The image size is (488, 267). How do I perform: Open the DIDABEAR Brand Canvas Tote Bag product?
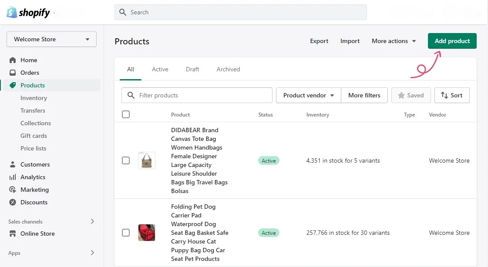click(199, 160)
